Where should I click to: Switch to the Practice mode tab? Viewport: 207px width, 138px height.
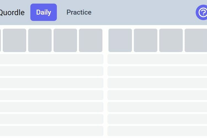(79, 12)
